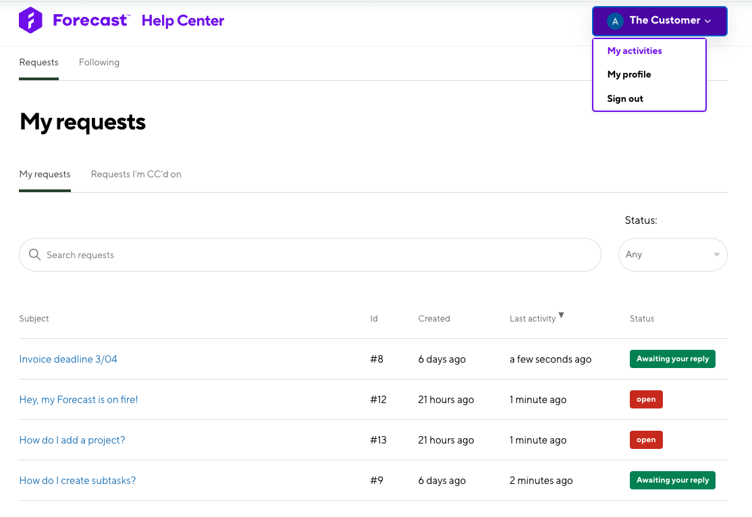Click the 'a few seconds ago' activity cell

[550, 359]
